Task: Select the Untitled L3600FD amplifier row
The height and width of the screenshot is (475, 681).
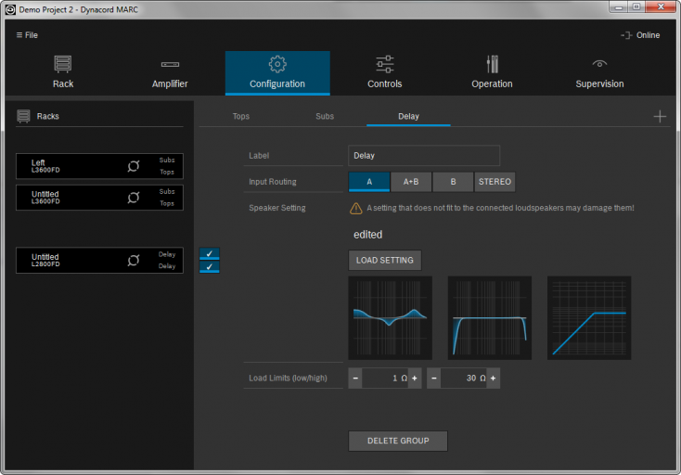Action: click(x=99, y=198)
